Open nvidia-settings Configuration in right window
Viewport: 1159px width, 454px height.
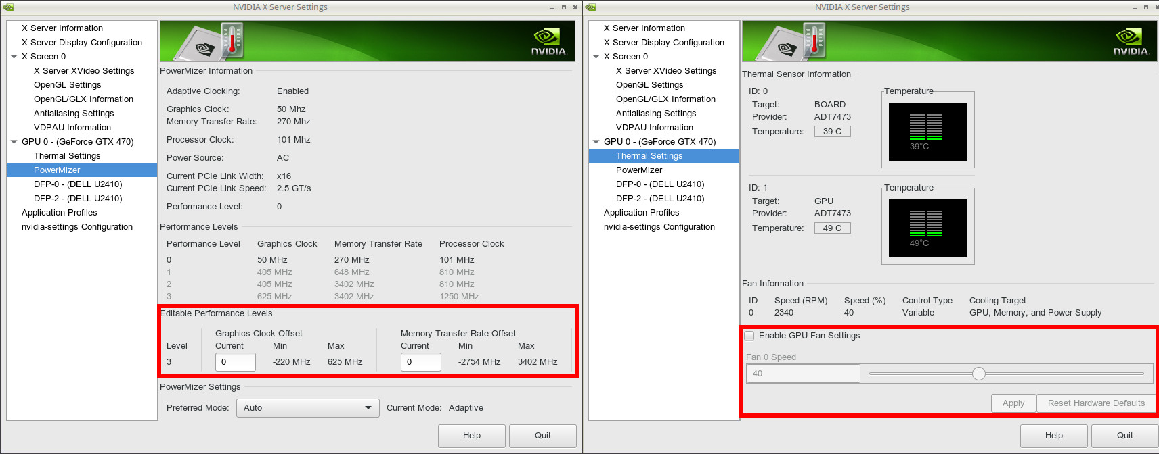tap(659, 227)
